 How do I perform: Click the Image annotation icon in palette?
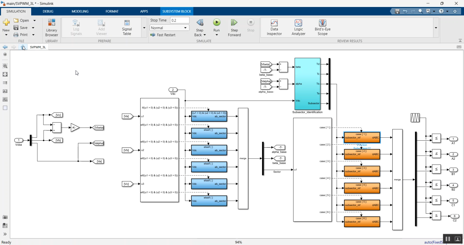5,100
